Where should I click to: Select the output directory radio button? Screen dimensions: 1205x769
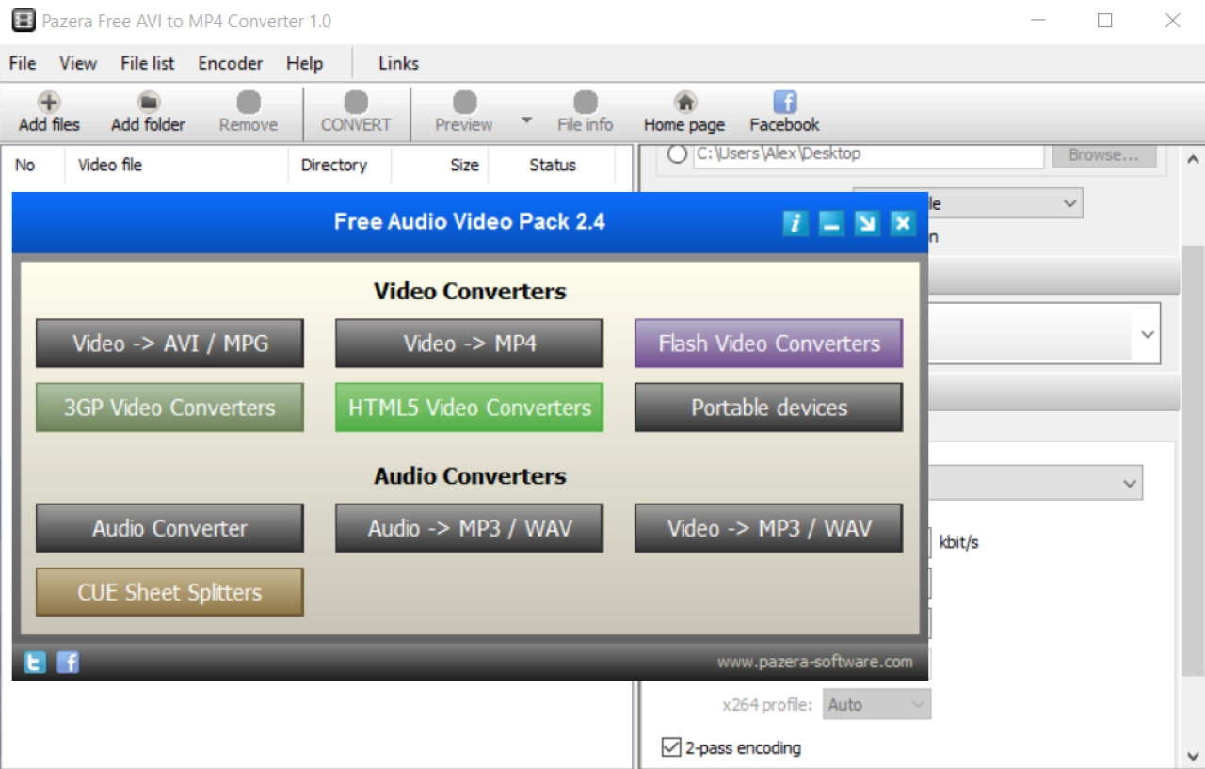677,154
